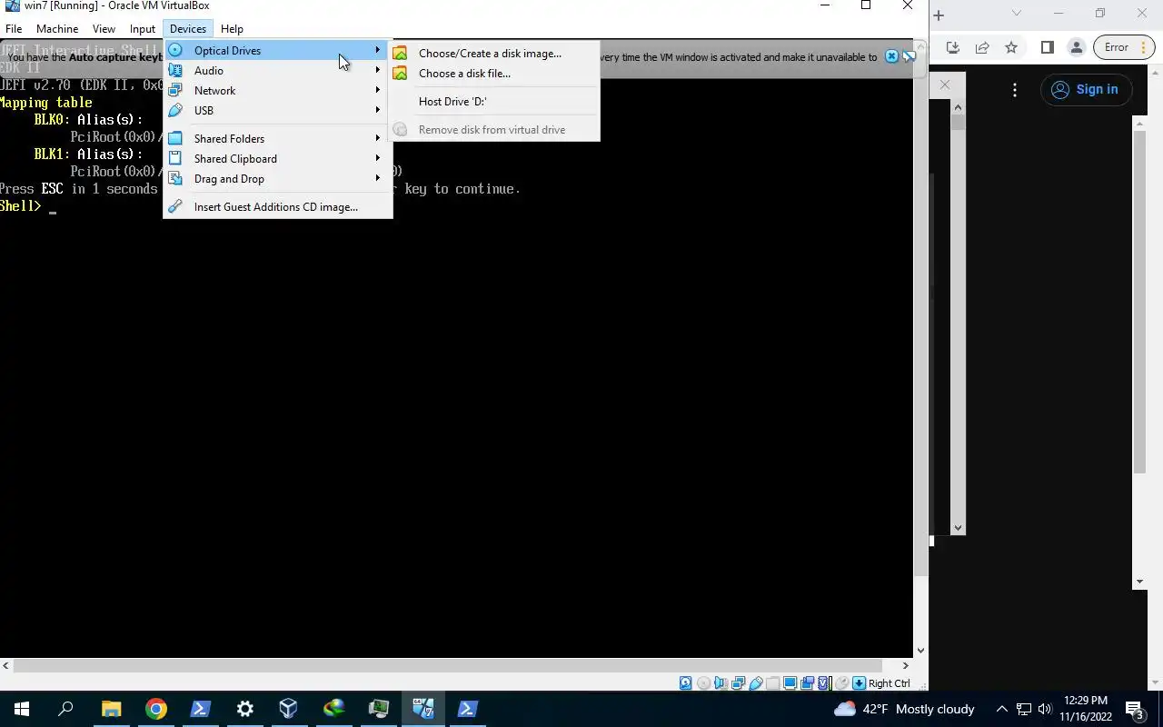The height and width of the screenshot is (727, 1163).
Task: Expand Audio submenu arrow
Action: 378,70
